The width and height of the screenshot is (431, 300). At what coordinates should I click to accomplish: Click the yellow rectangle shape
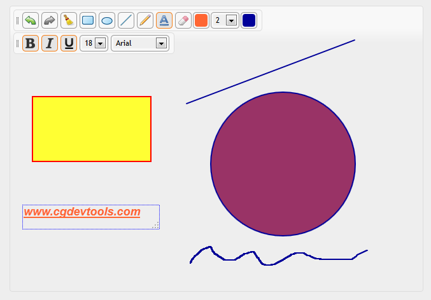(x=92, y=129)
